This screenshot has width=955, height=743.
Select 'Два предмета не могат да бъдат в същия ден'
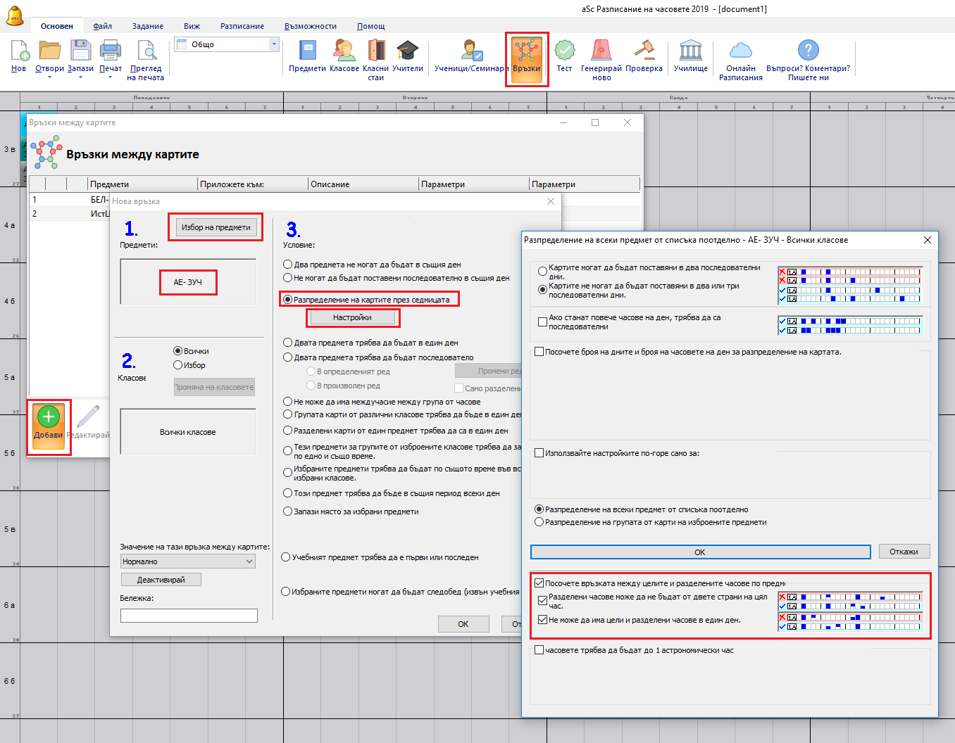coord(287,265)
